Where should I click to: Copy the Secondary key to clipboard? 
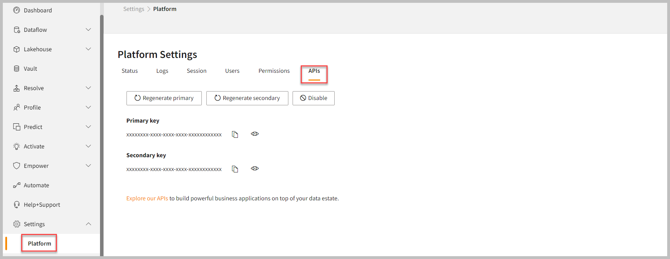pyautogui.click(x=235, y=169)
